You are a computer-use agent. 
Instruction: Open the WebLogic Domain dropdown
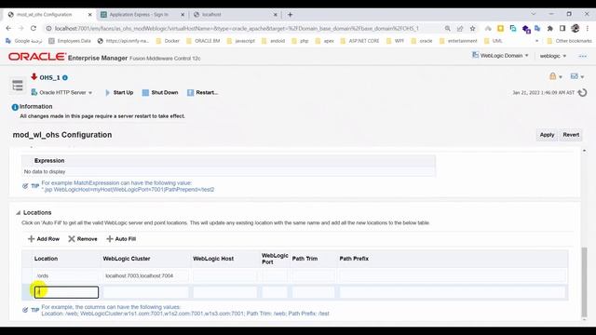[x=500, y=56]
